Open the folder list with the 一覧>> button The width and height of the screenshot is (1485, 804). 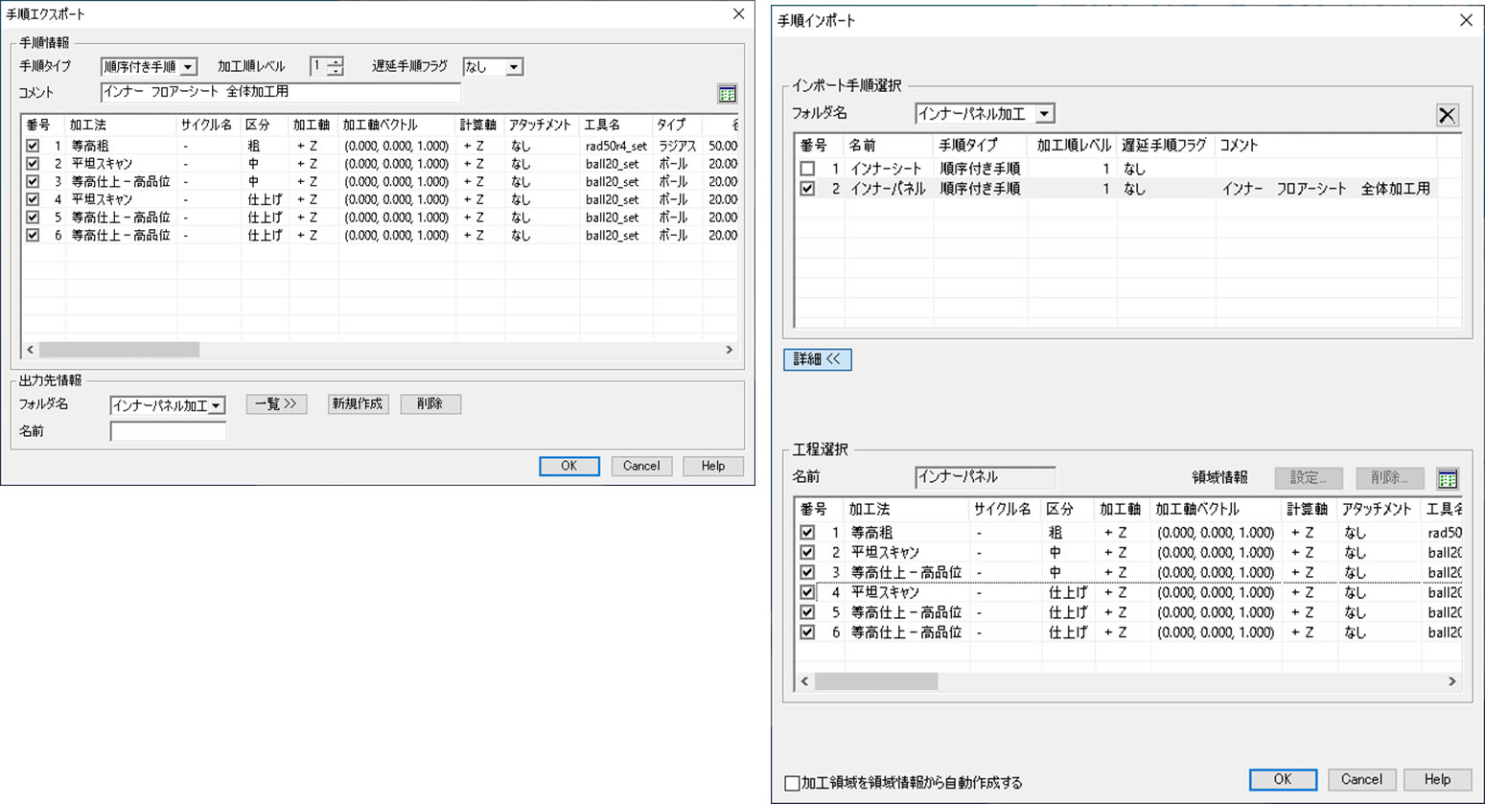coord(276,403)
